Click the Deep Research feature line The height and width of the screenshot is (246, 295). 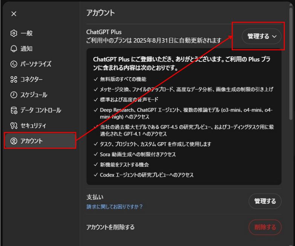(186, 113)
